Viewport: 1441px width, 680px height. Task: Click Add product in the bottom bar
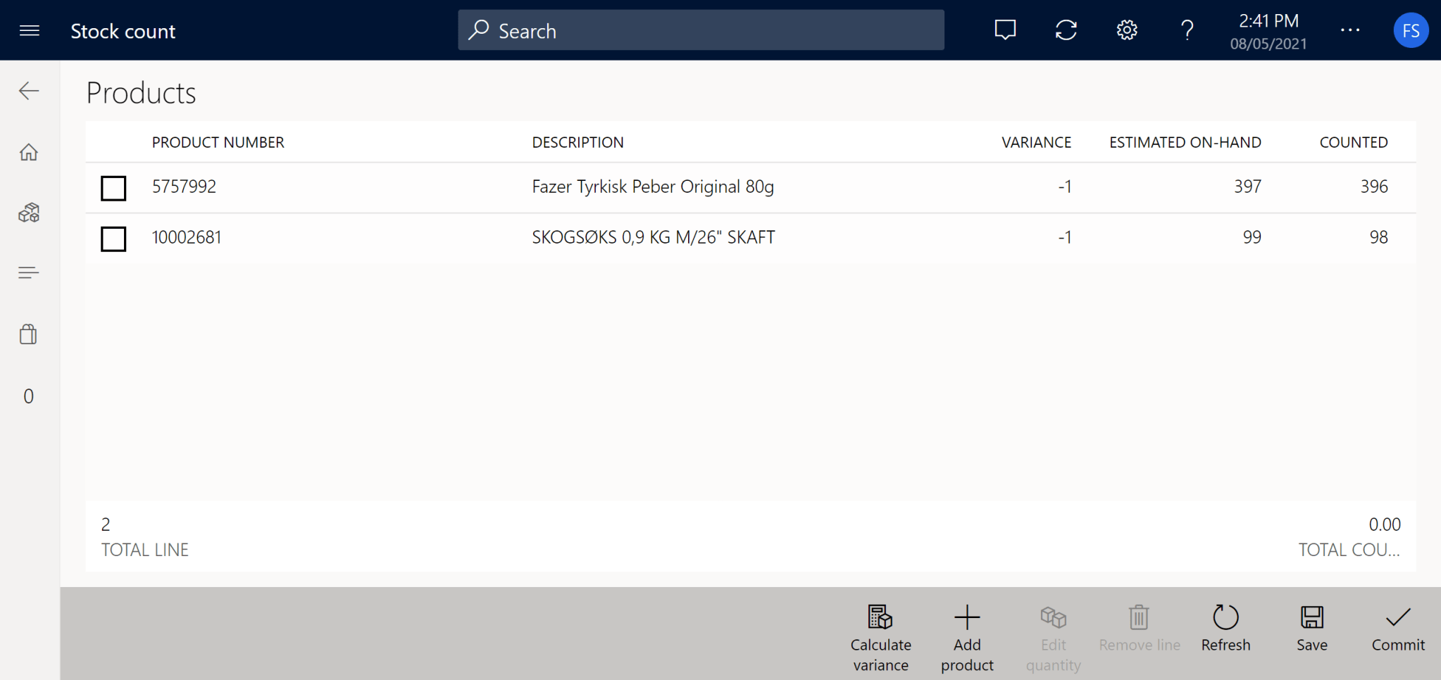tap(967, 636)
